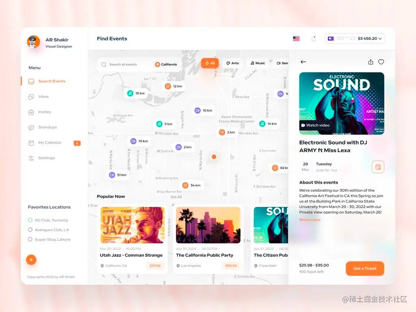Open the US flag language selector
Viewport: 416px width, 312px height.
coord(296,39)
